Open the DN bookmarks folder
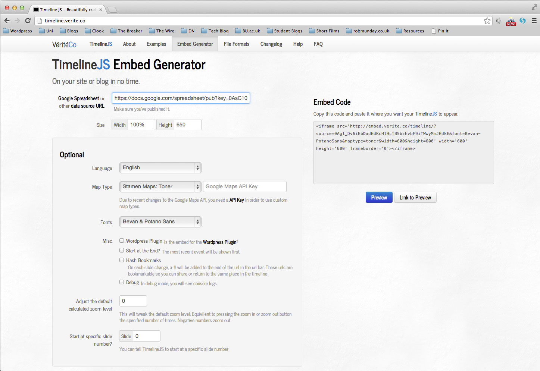The height and width of the screenshot is (371, 540). [x=188, y=31]
